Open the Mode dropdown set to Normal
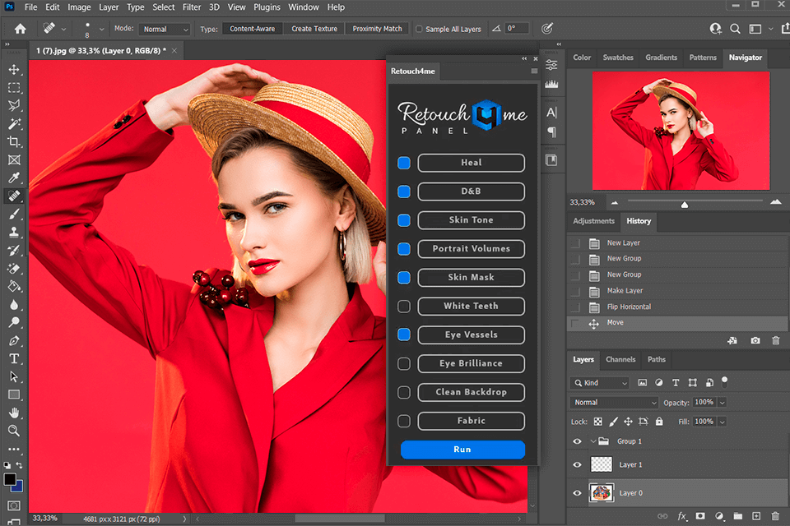 pos(165,29)
